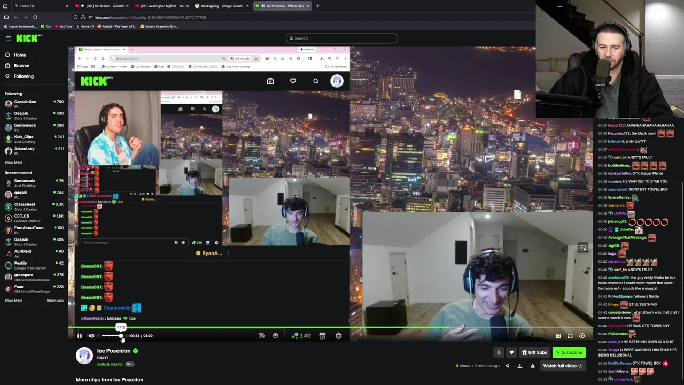Mute the clip player volume
The width and height of the screenshot is (684, 385).
91,336
